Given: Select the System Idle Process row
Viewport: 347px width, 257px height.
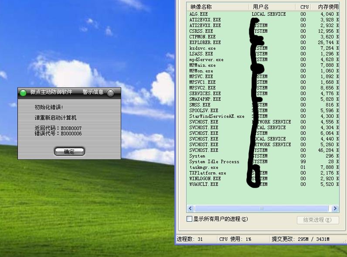Looking at the screenshot, I should 214,162.
